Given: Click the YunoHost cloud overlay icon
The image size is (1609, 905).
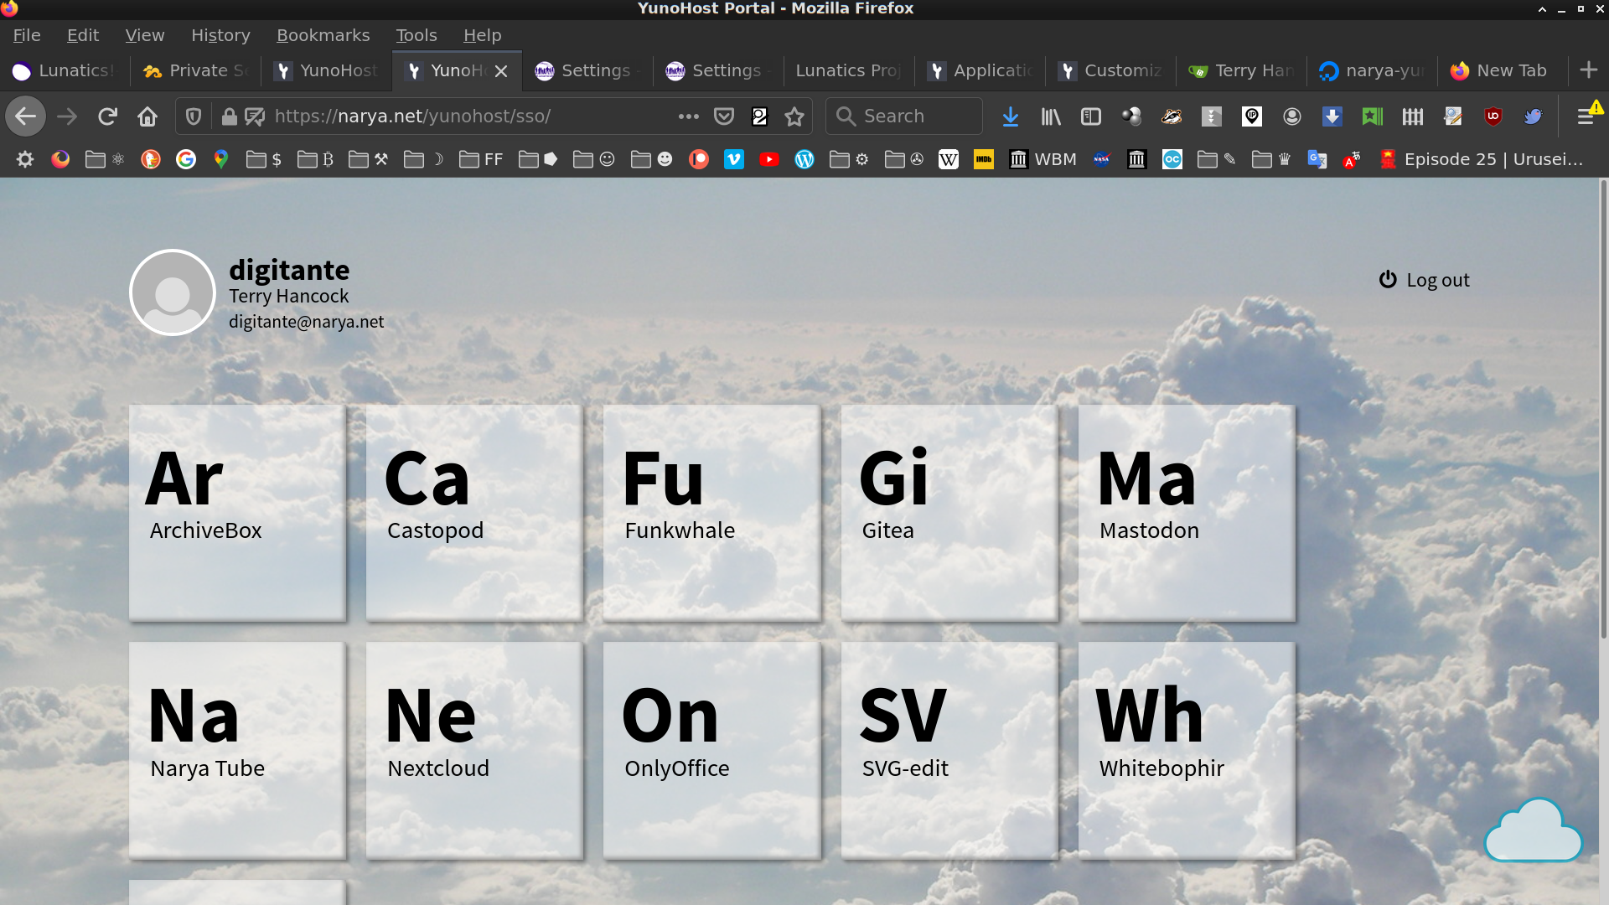Looking at the screenshot, I should point(1533,830).
